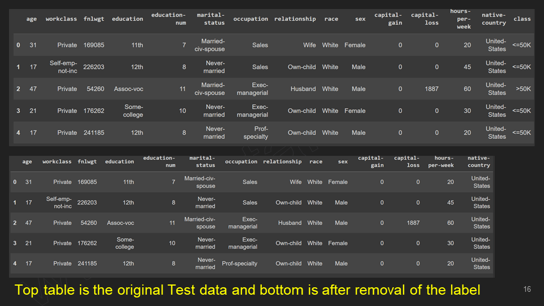Select the "Prof-specialty" cell in bottom table
The image size is (544, 306).
239,263
